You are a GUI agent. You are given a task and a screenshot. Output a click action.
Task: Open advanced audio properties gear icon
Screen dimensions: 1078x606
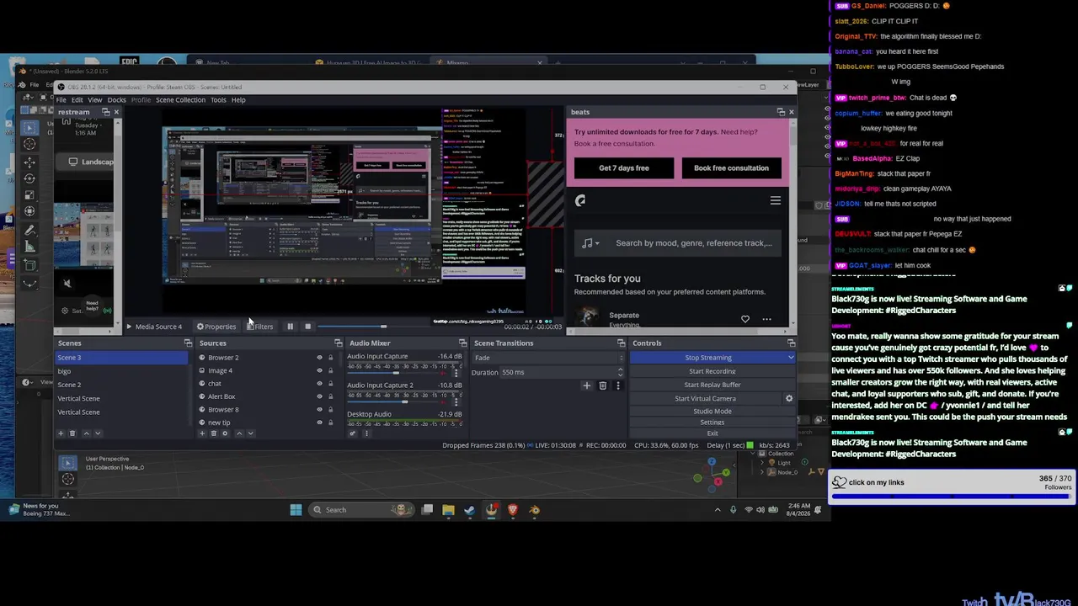(353, 433)
